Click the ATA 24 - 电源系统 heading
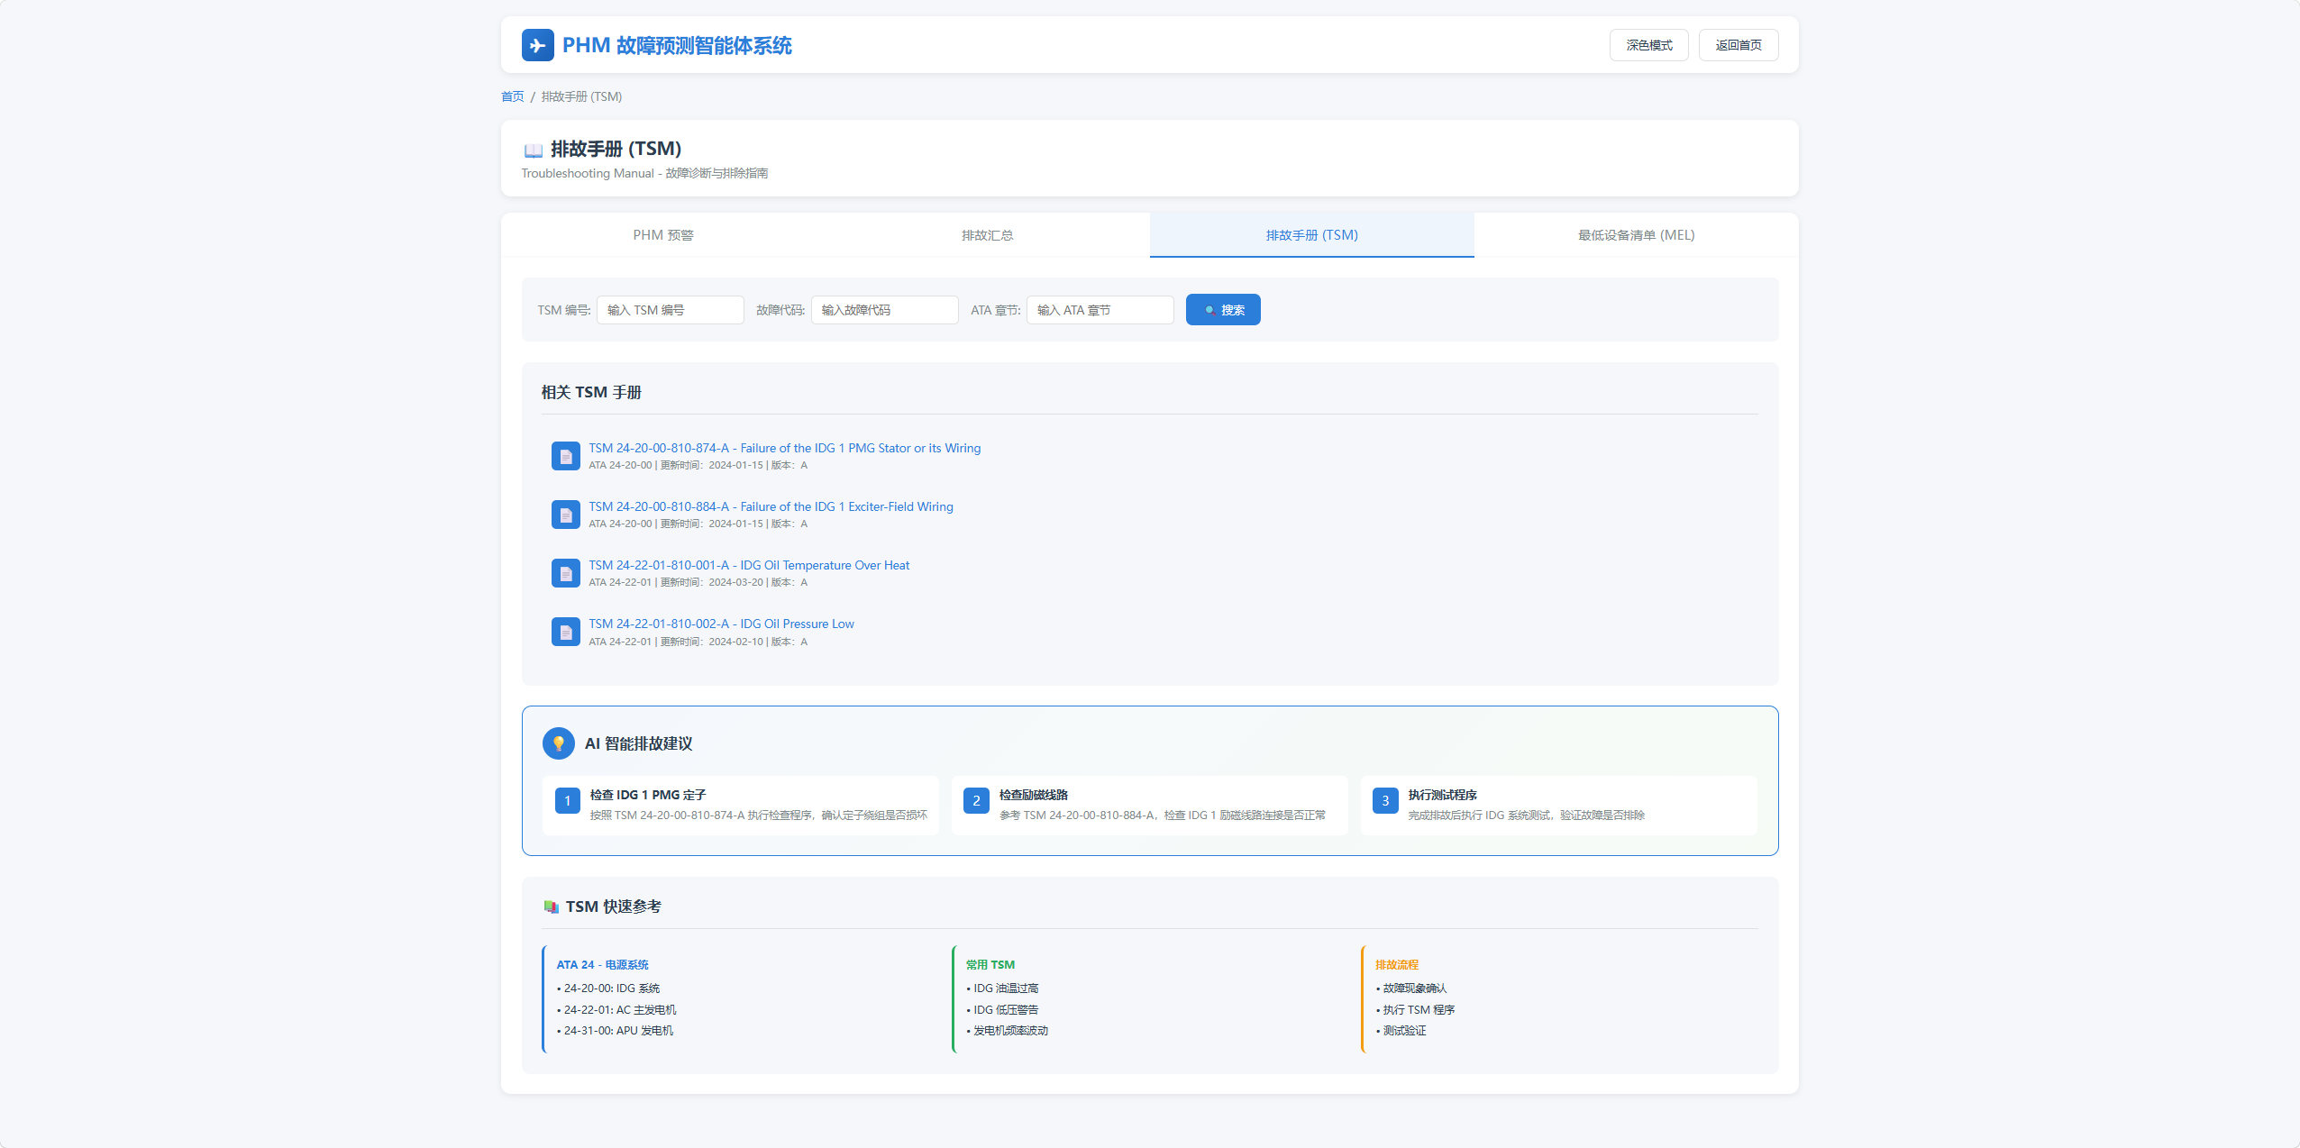2300x1148 pixels. [603, 964]
